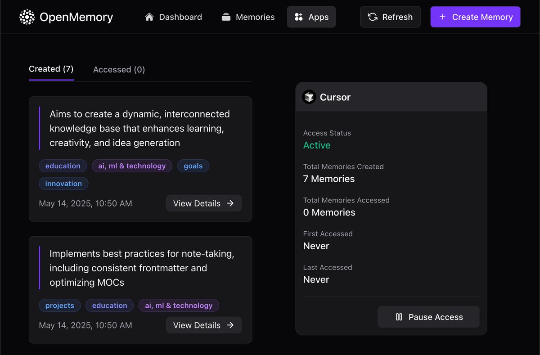Click Never under Last Accessed
Image resolution: width=540 pixels, height=355 pixels.
pos(316,280)
